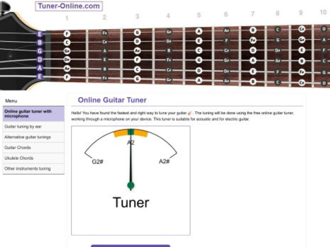Click the G open-string marker at the nut
The image size is (330, 247).
[x=40, y=51]
